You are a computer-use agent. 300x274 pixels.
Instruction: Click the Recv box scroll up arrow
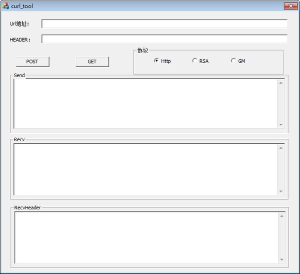click(x=280, y=148)
